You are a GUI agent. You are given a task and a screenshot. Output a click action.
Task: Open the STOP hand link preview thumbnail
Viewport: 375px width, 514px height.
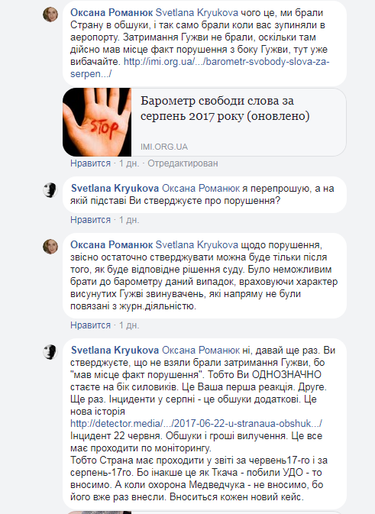[x=97, y=122]
